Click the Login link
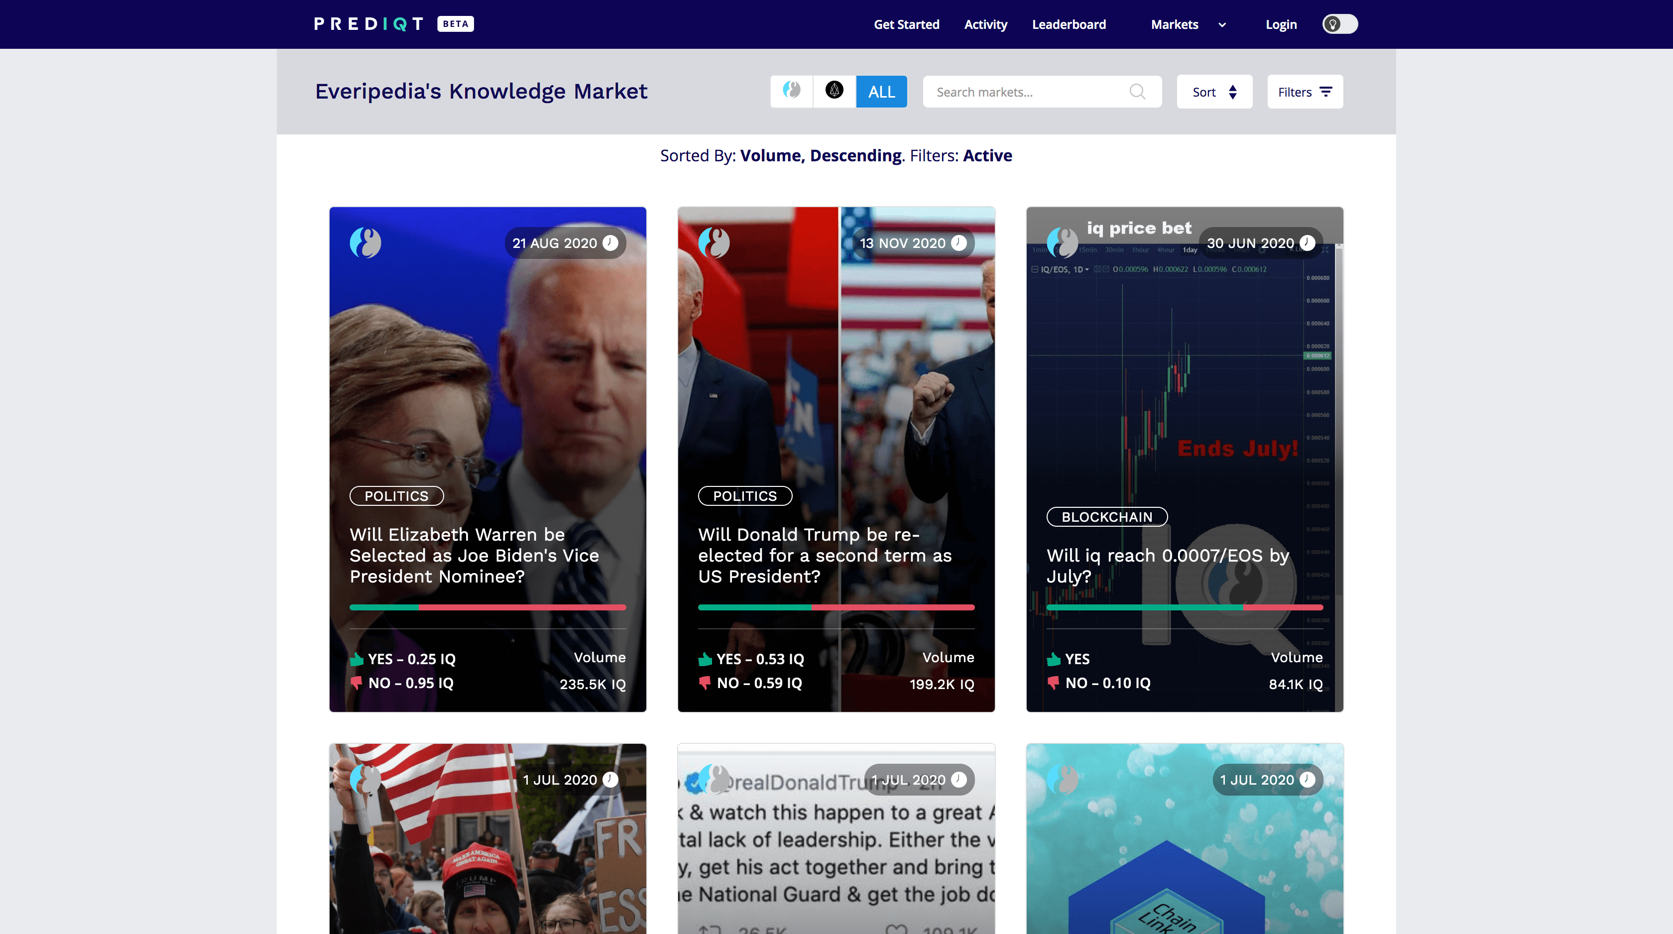 pyautogui.click(x=1280, y=25)
